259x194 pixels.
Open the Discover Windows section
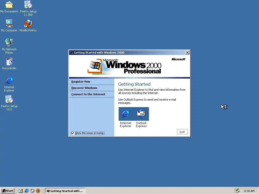click(92, 88)
